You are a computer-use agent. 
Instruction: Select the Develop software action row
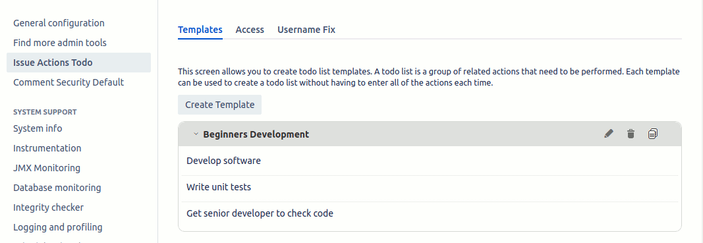coord(430,161)
